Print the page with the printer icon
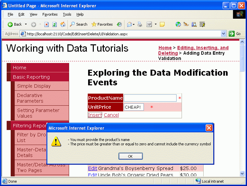 [140, 24]
